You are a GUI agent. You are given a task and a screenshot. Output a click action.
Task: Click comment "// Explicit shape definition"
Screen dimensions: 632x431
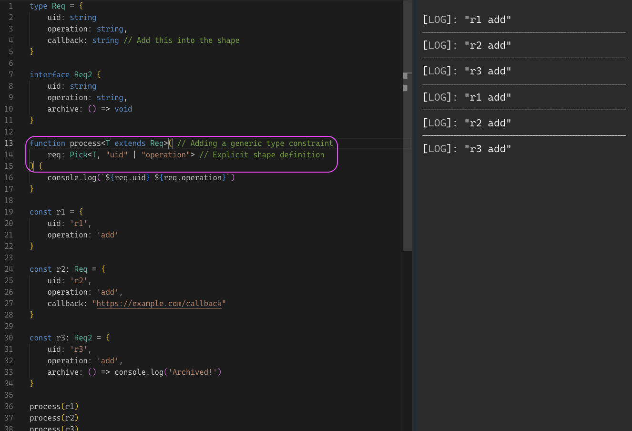pos(262,154)
